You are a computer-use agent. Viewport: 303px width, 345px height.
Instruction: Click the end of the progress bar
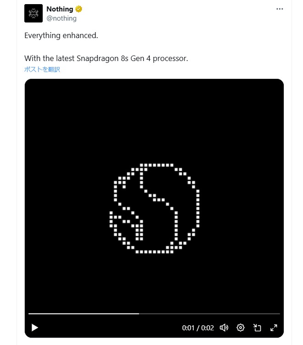(x=279, y=313)
